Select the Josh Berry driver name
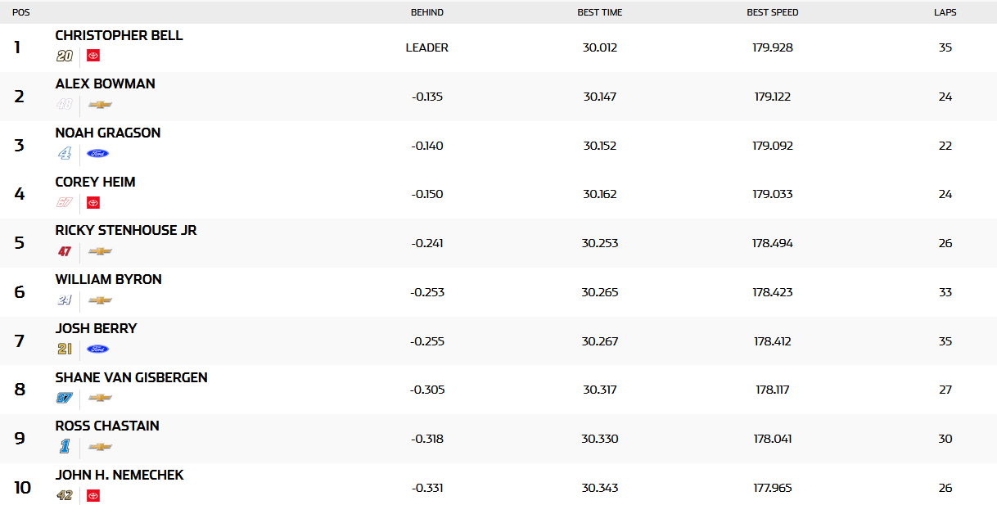 [96, 328]
